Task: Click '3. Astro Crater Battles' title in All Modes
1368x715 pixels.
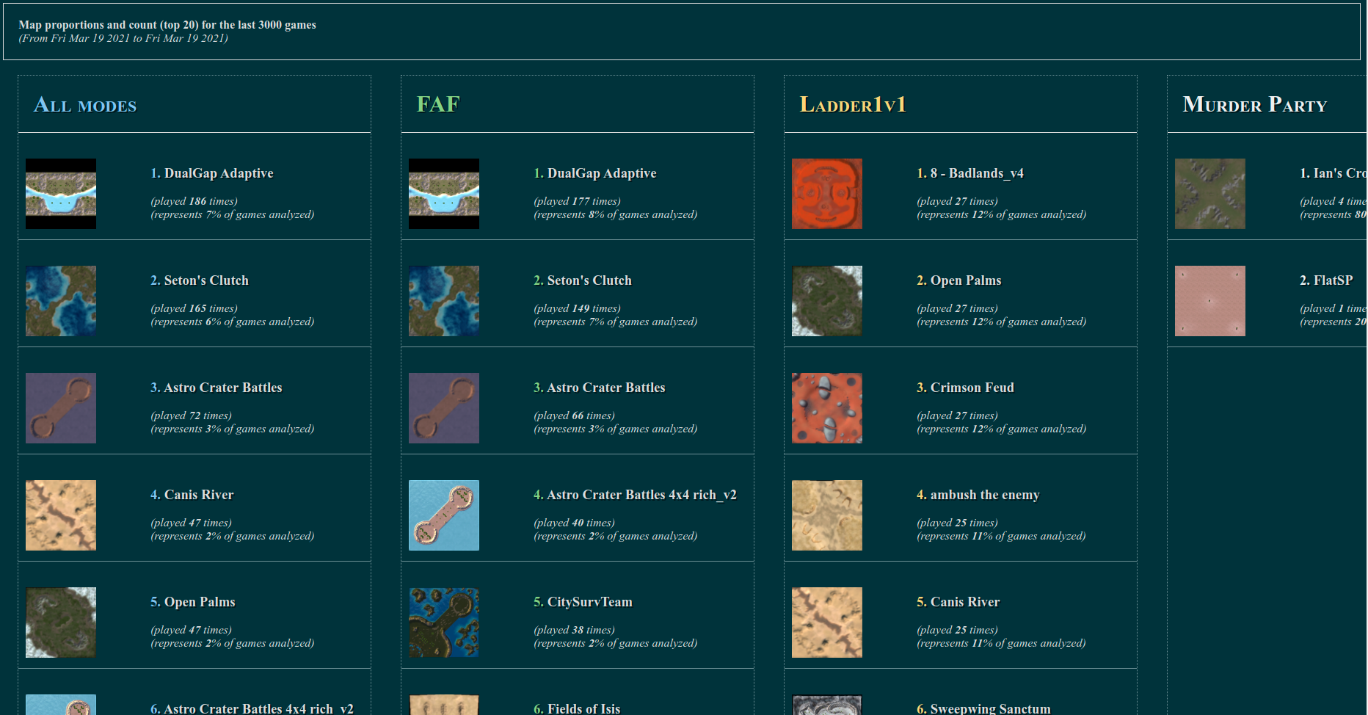Action: point(217,388)
